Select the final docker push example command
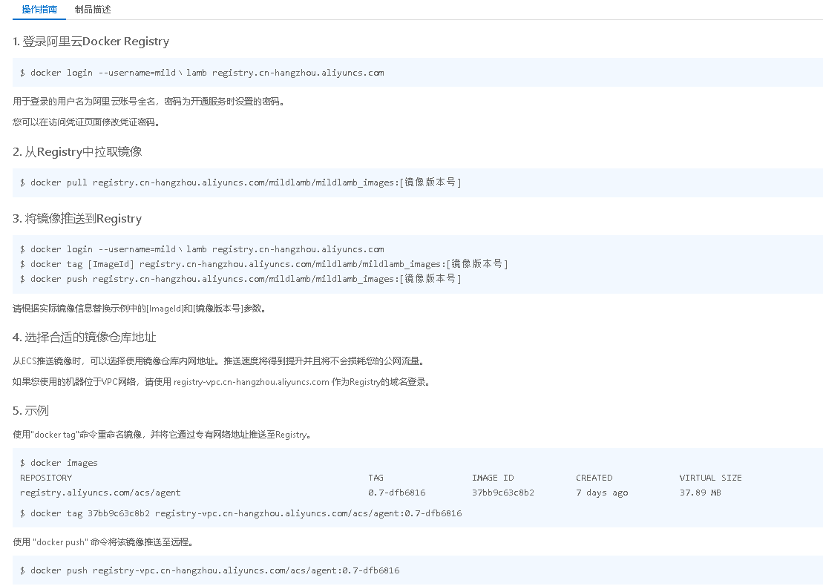Image resolution: width=823 pixels, height=586 pixels. click(209, 570)
